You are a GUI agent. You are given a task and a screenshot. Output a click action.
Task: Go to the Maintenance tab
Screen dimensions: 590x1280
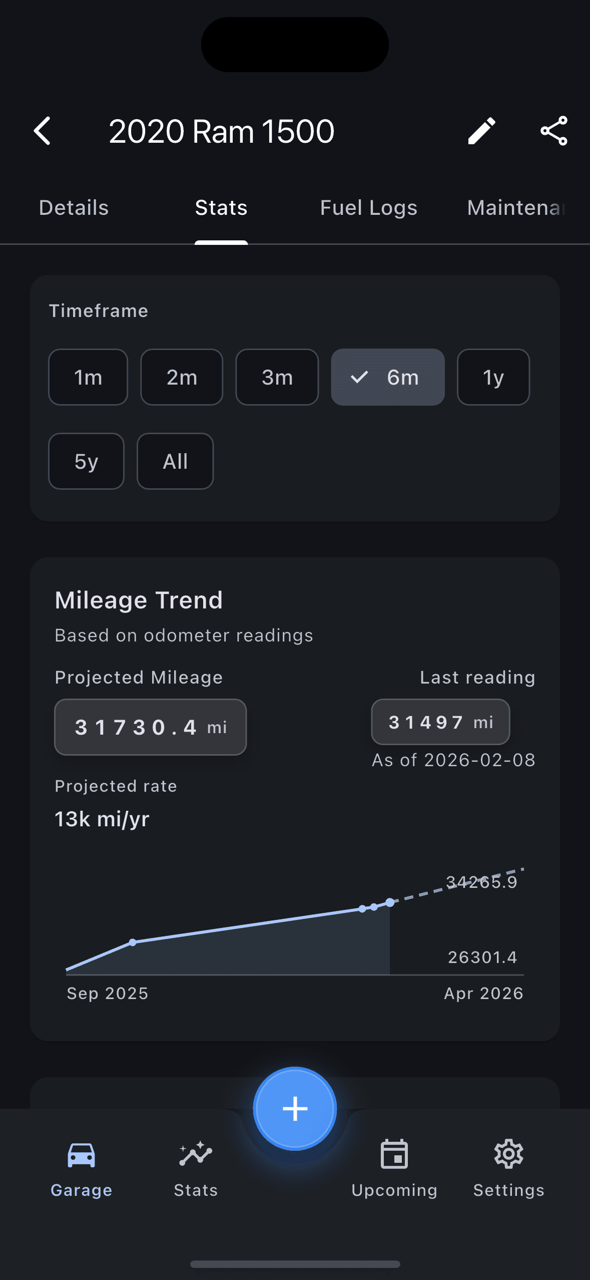pyautogui.click(x=516, y=208)
